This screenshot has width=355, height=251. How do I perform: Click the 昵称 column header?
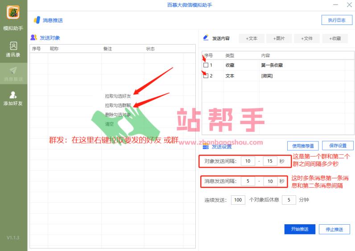tap(54, 49)
